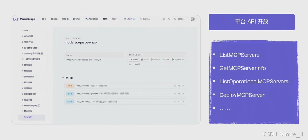Image resolution: width=308 pixels, height=140 pixels.
Task: Select the Node.js client library tab
Action: 155,60
